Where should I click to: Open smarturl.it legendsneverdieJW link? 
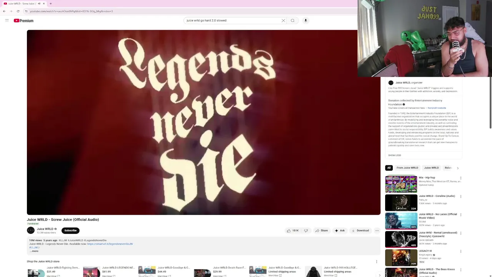point(110,244)
